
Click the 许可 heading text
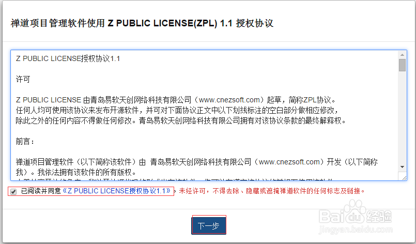point(23,79)
